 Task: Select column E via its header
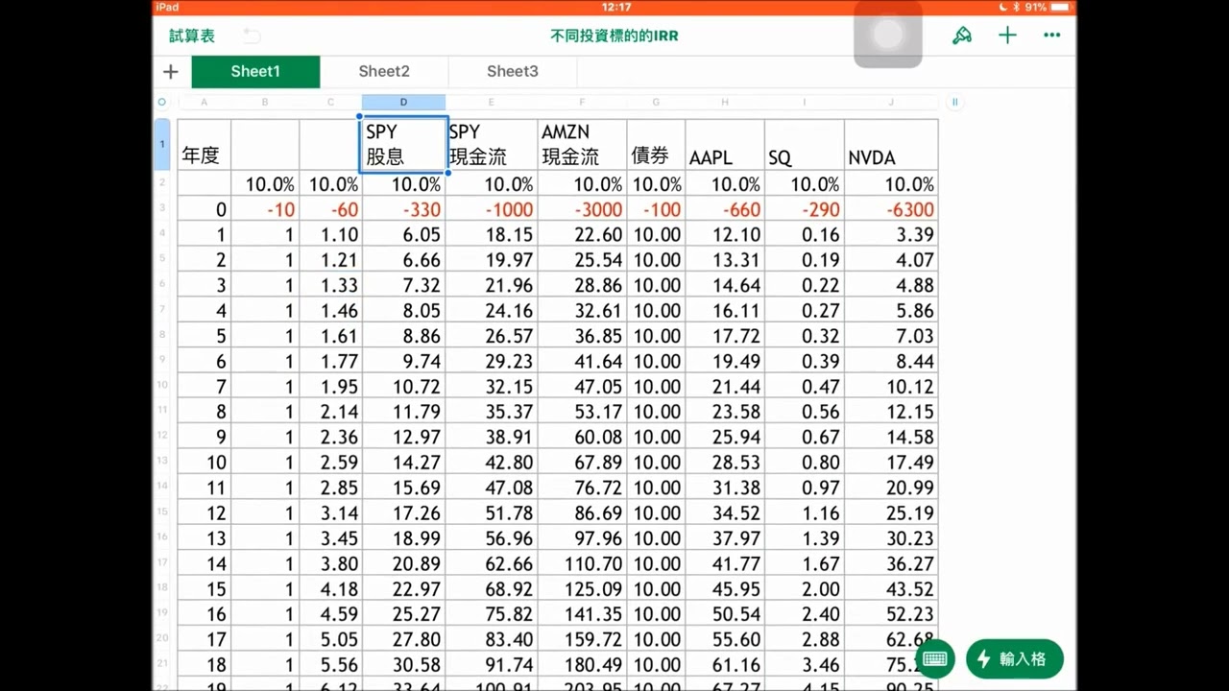(x=492, y=102)
